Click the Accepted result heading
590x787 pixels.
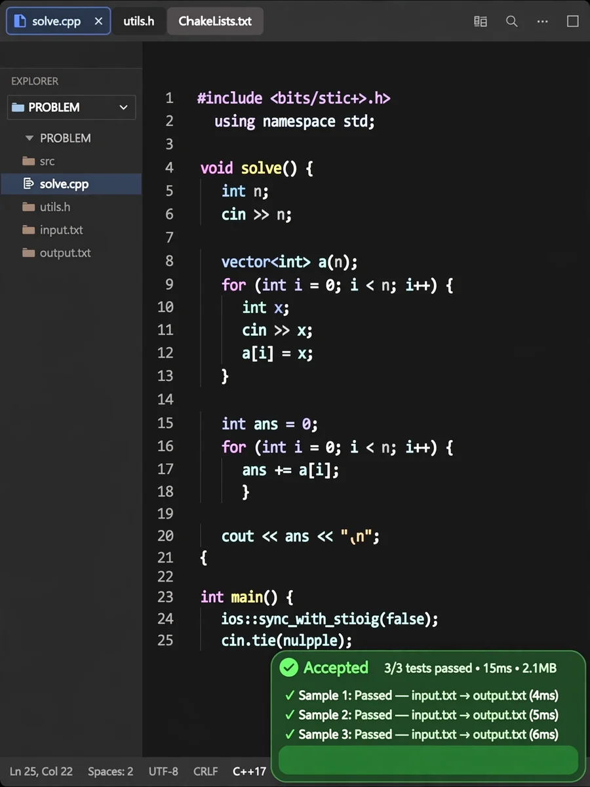[x=336, y=668]
